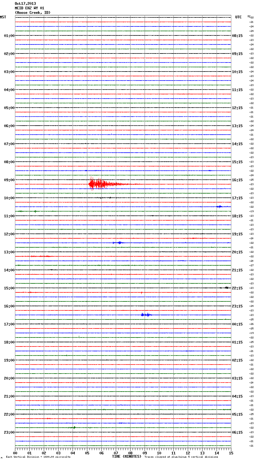
Task: Click the 05:00 MST row label
Action: point(9,108)
